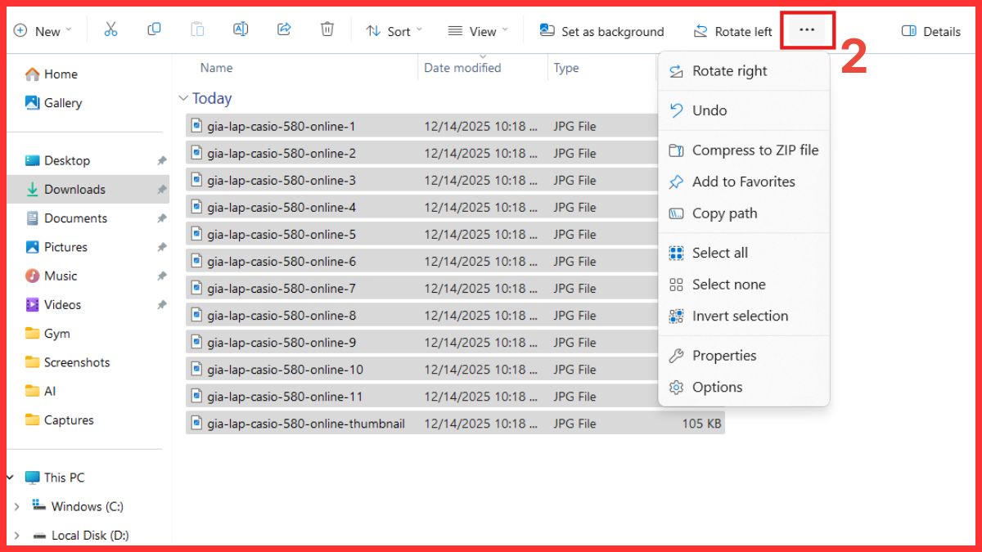Click the Delete trash icon
Screen dimensions: 982x552
327,29
